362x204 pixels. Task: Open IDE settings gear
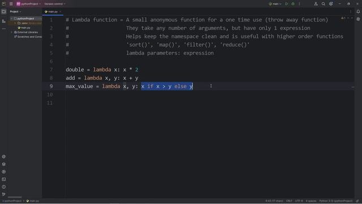[331, 4]
